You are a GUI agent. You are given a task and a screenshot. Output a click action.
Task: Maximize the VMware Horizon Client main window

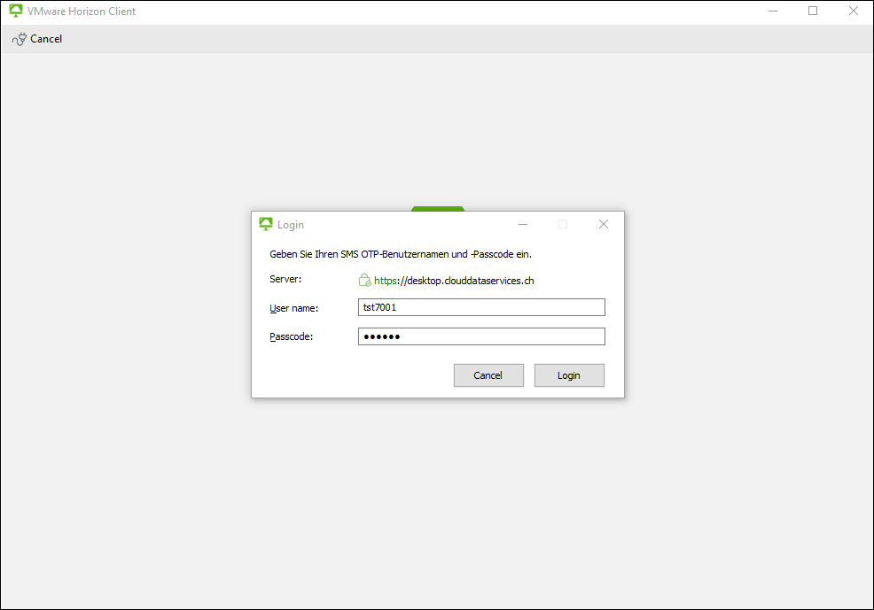tap(813, 12)
